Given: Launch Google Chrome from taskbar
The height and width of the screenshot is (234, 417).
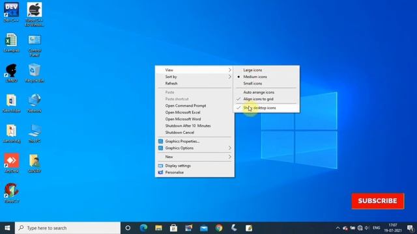Looking at the screenshot, I should pyautogui.click(x=219, y=228).
